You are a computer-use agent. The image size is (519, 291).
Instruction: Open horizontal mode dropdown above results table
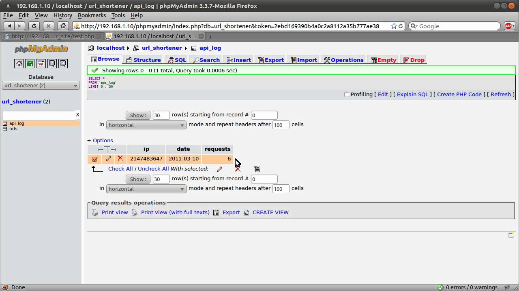(146, 125)
